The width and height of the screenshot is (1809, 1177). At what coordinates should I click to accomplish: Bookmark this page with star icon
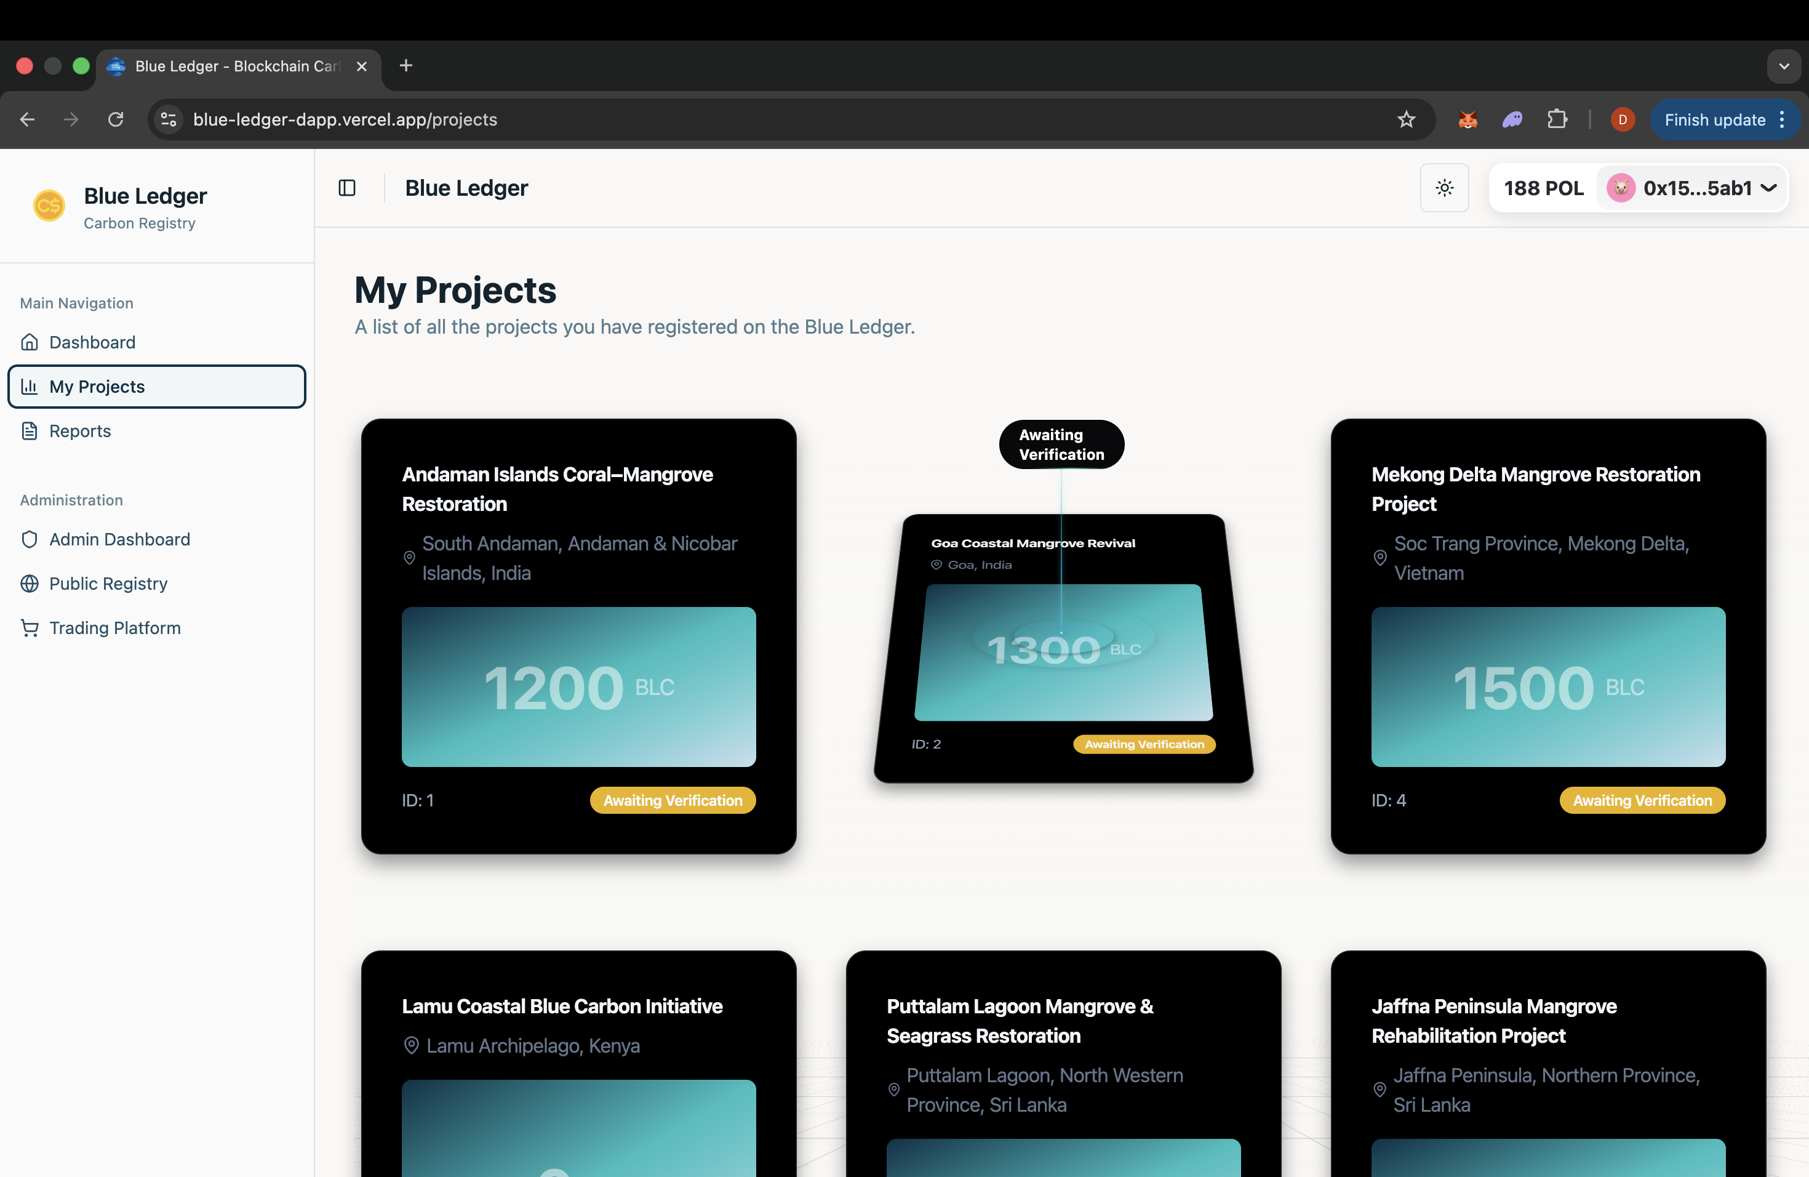[1406, 119]
